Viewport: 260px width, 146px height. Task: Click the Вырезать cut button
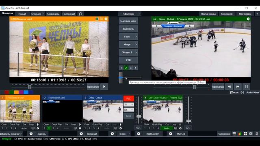[x=128, y=29]
